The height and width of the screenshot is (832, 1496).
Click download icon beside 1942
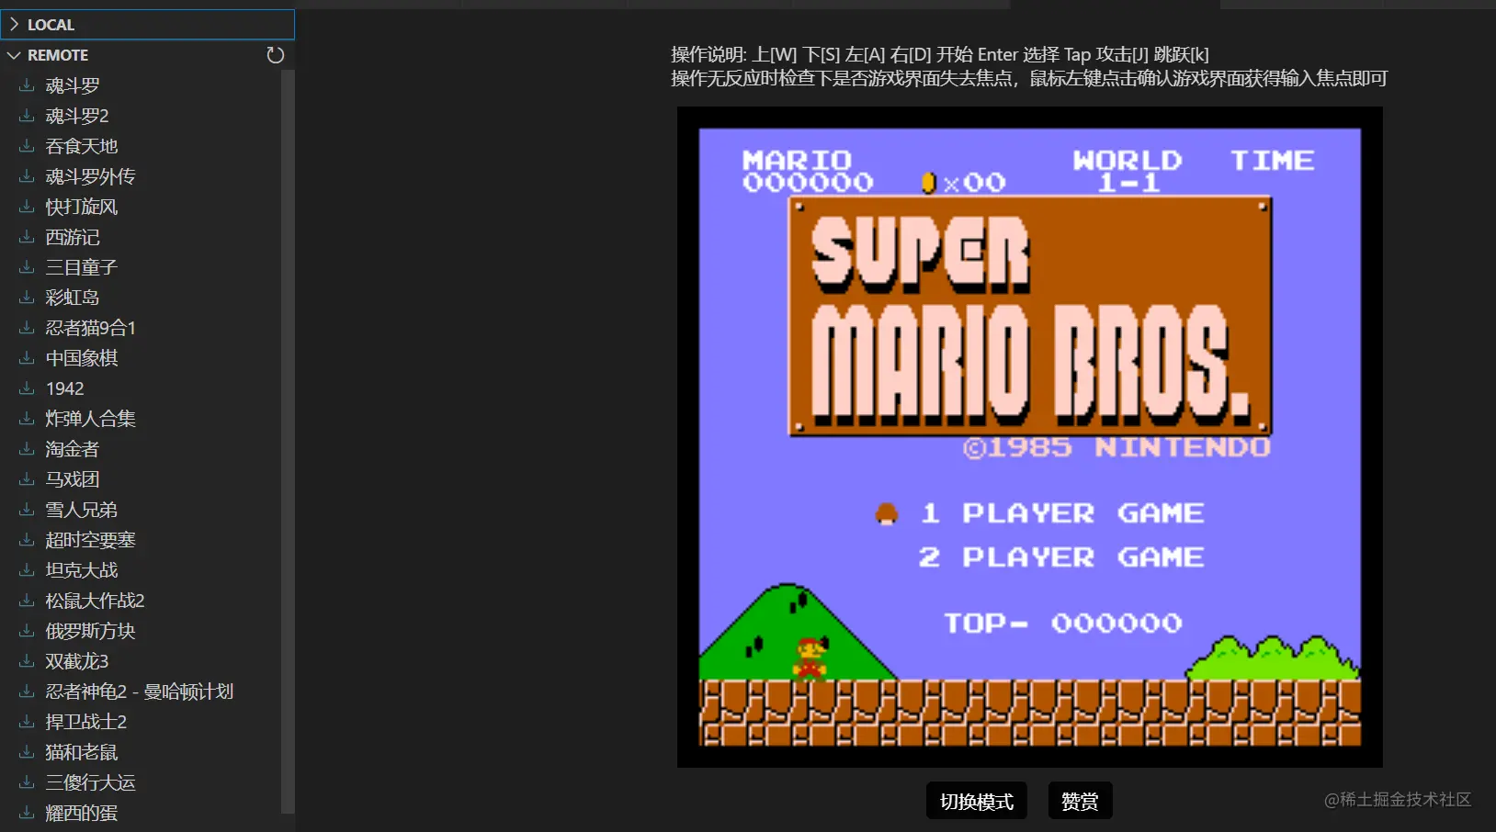click(x=27, y=388)
